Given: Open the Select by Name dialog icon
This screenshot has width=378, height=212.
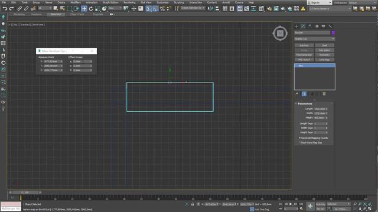Looking at the screenshot, I should click(x=63, y=9).
